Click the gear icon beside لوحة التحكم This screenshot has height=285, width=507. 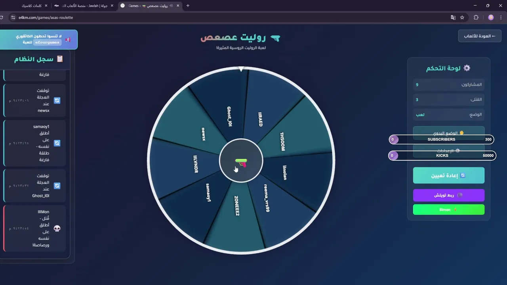[x=467, y=68]
